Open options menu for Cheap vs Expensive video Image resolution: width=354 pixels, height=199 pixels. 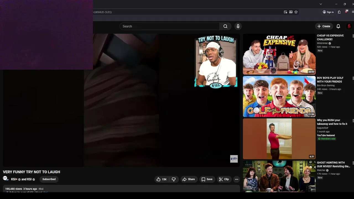353,36
